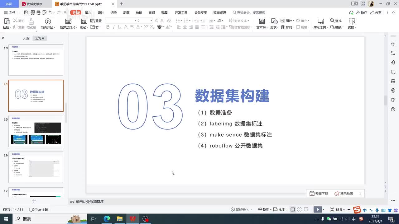Click the Presentation Animation (演示动画) button
The width and height of the screenshot is (399, 224).
click(344, 194)
